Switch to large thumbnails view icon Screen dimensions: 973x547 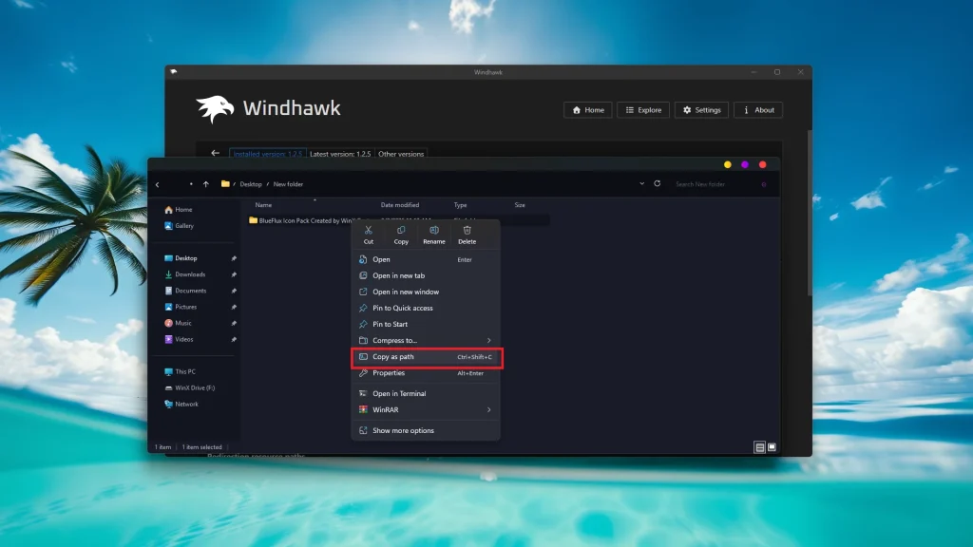click(x=772, y=447)
